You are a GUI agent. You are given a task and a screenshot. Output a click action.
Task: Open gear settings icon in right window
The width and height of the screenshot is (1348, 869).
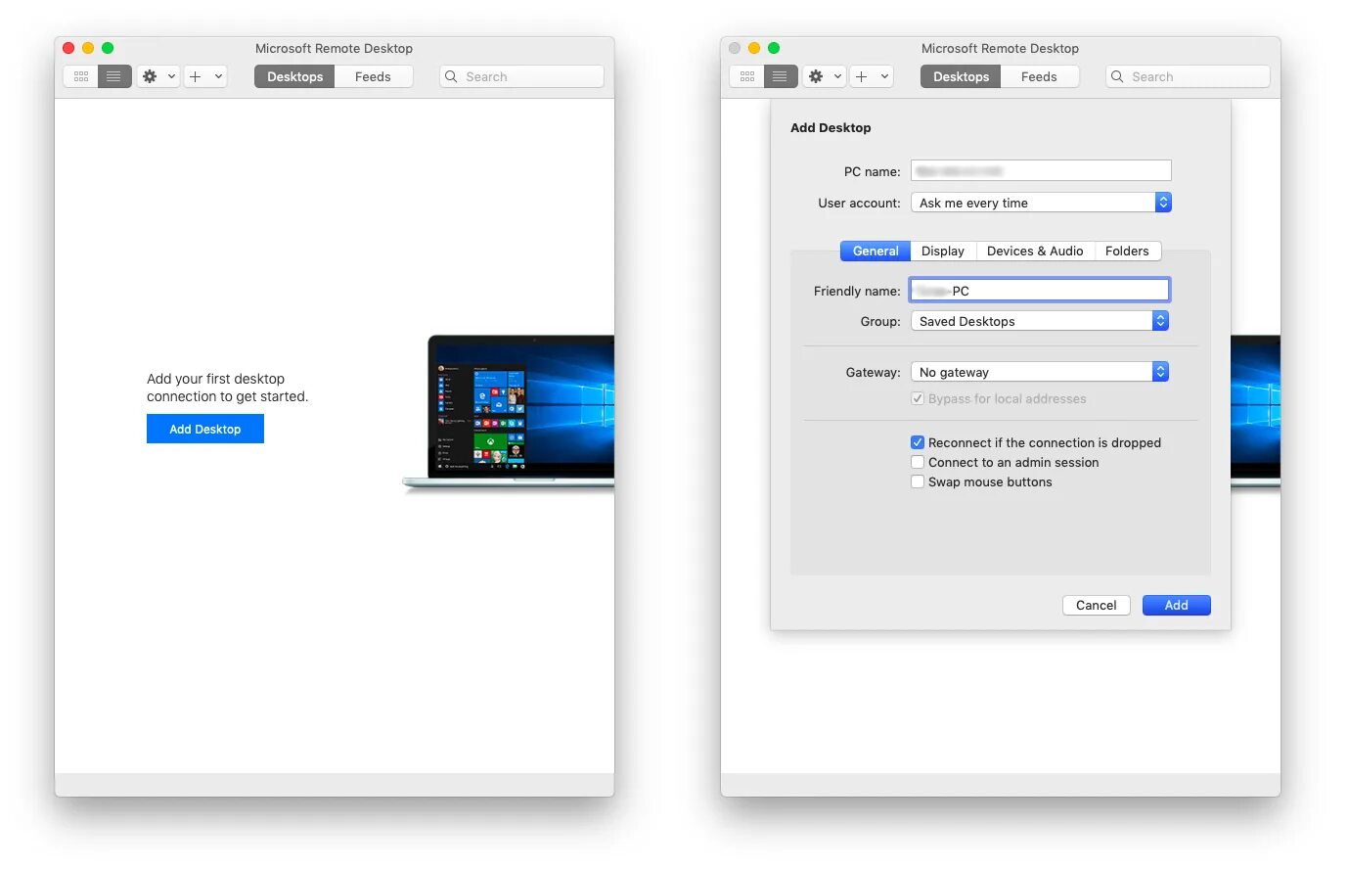(816, 76)
